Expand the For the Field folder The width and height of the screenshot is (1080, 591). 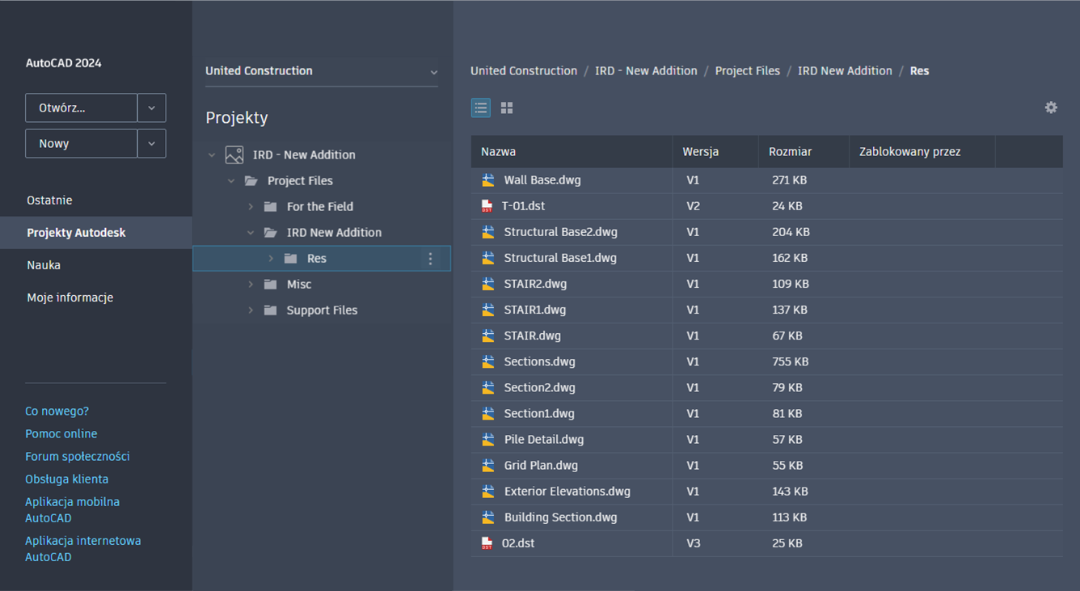[251, 206]
